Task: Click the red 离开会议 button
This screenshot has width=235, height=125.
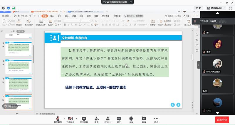Action: [x=222, y=119]
